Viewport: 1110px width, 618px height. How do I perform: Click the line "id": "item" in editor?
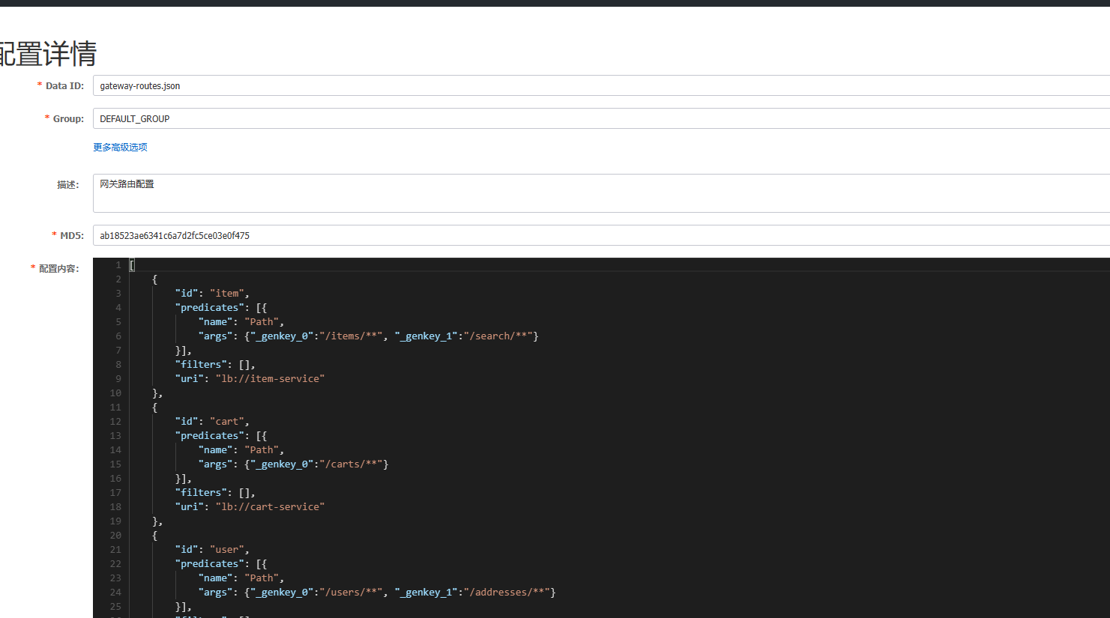pyautogui.click(x=212, y=294)
